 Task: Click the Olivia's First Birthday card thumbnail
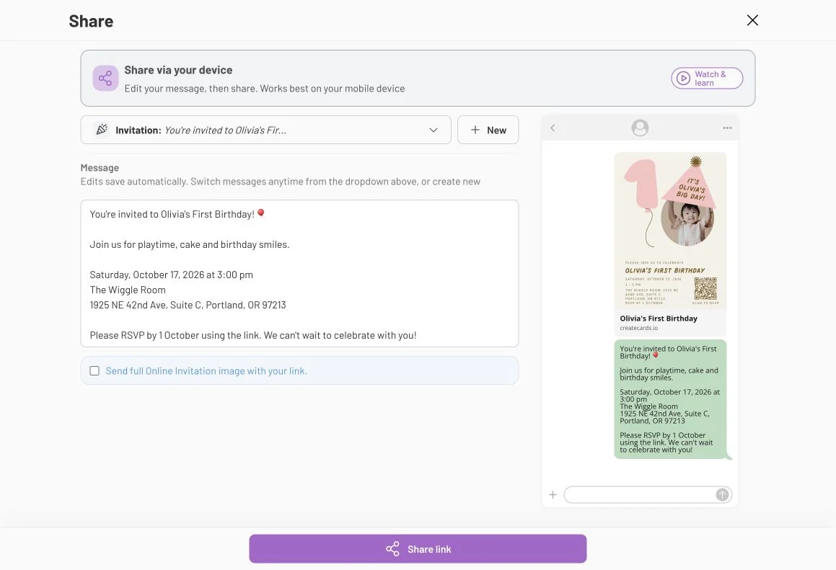[670, 230]
